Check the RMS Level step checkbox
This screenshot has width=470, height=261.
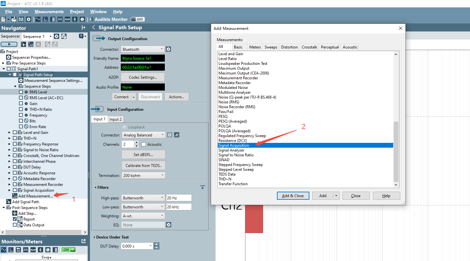21,92
